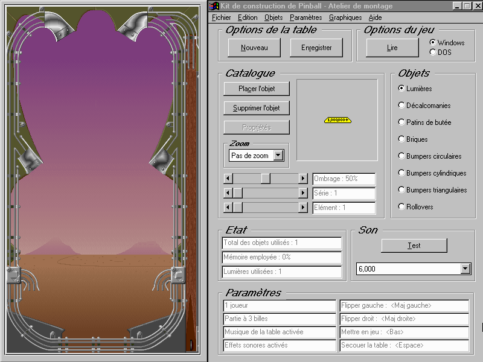Expand the sound dropdown showing 6,000
The height and width of the screenshot is (362, 483).
click(x=465, y=269)
